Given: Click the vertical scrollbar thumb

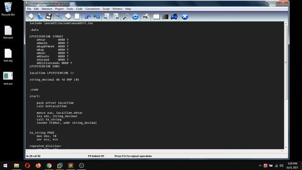Looking at the screenshot, I should [x=286, y=62].
